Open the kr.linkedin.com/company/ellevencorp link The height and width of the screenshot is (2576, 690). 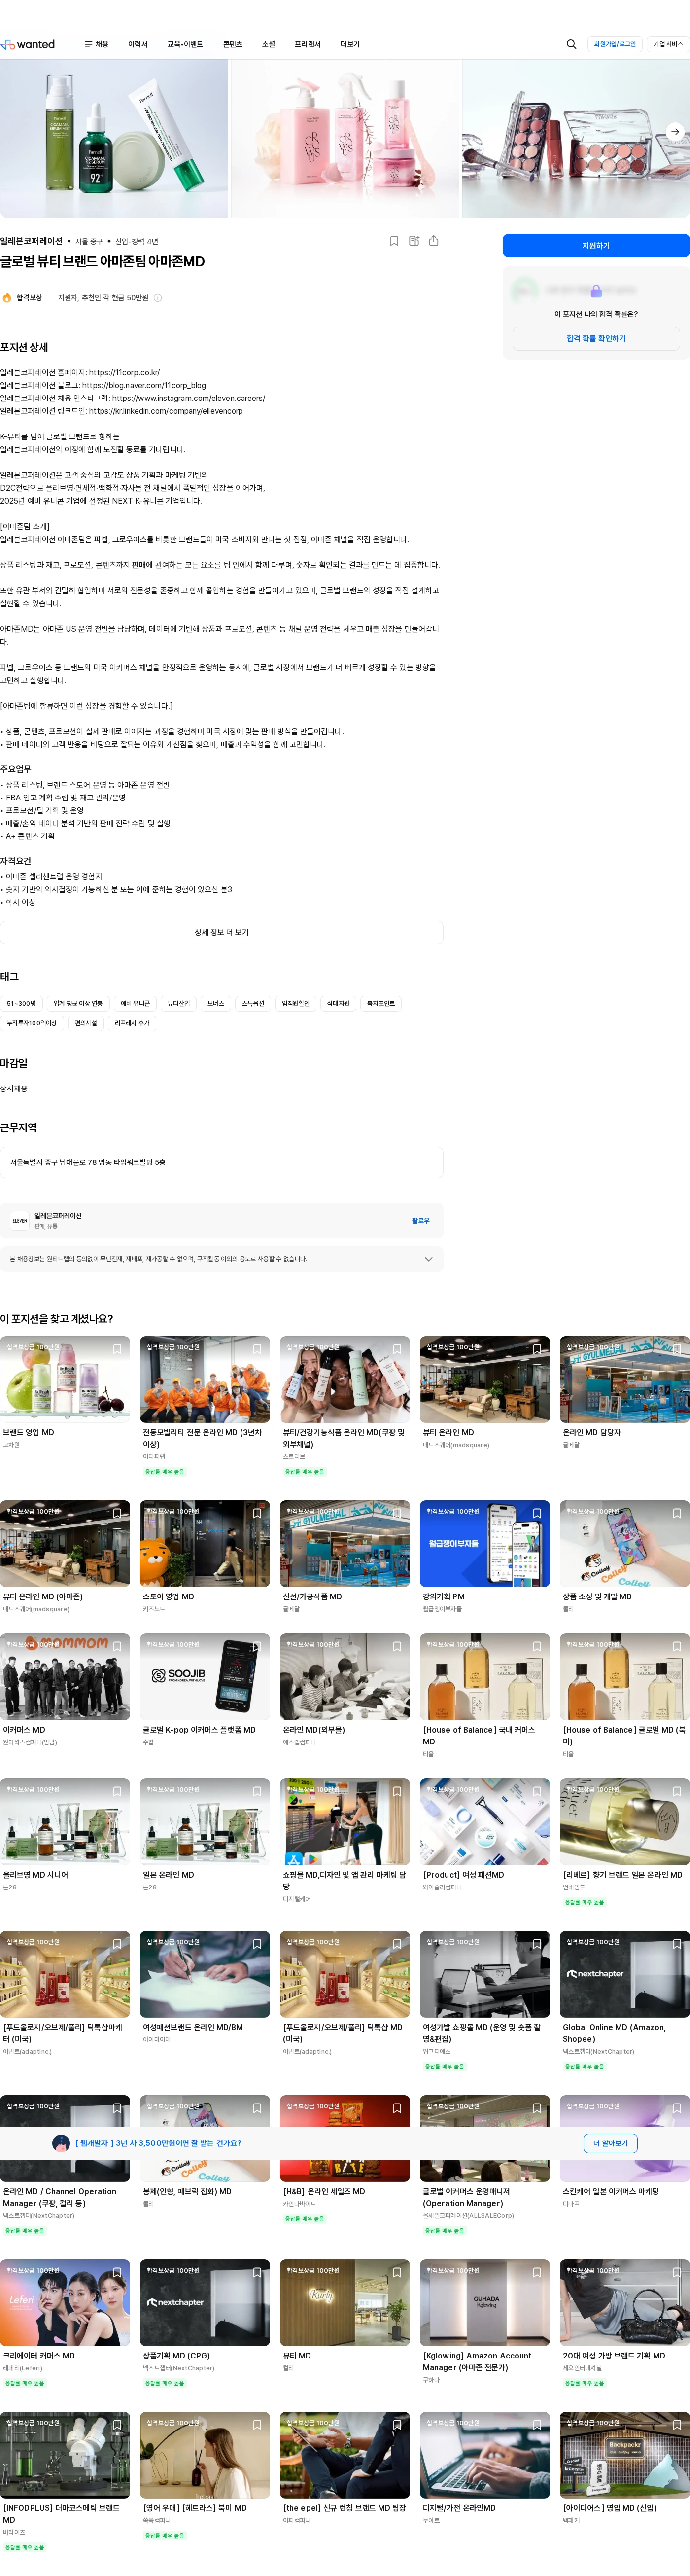click(x=166, y=411)
